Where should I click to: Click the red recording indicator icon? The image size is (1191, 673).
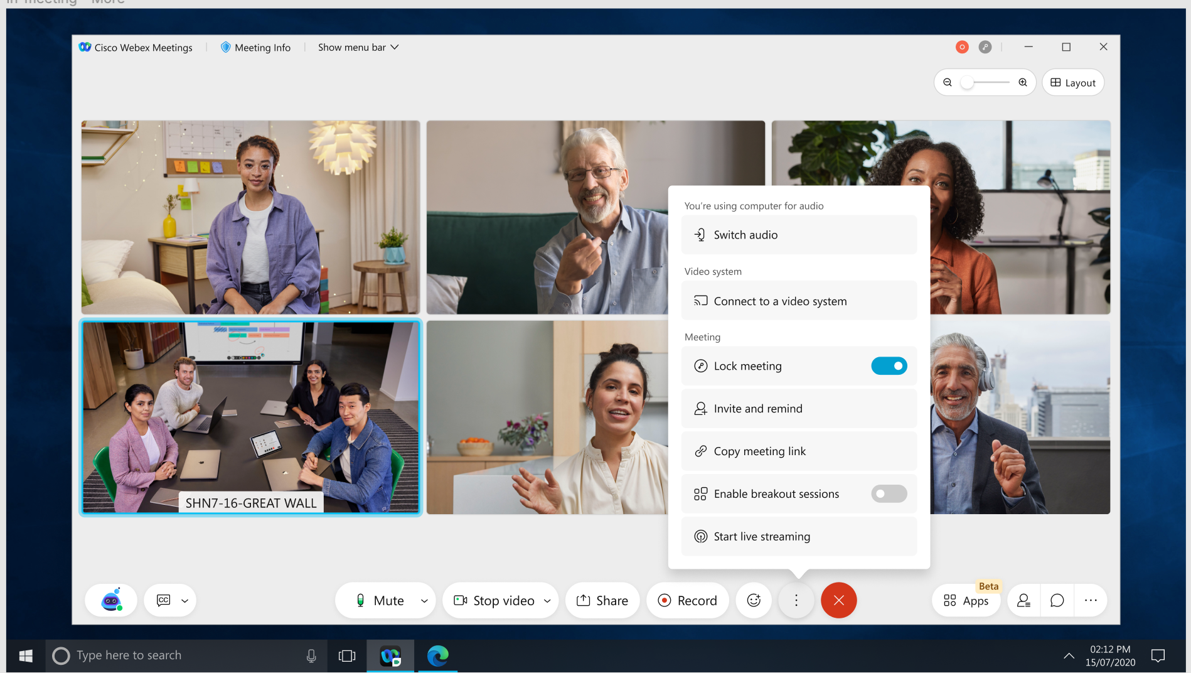(x=962, y=47)
